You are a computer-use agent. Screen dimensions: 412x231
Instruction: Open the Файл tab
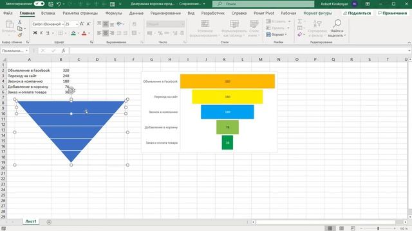[x=8, y=13]
